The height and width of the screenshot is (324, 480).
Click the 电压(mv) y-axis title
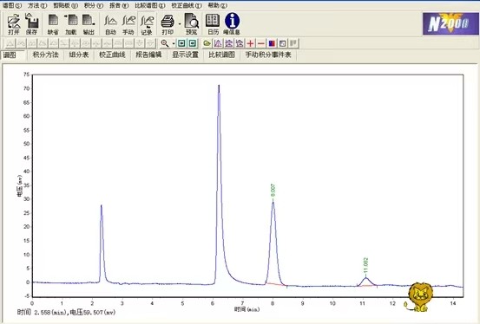coord(19,186)
